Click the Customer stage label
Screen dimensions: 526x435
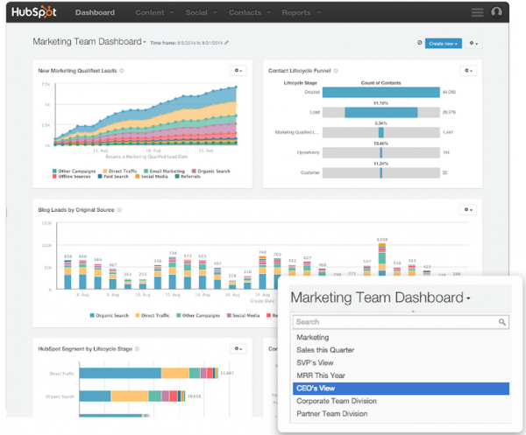click(310, 172)
